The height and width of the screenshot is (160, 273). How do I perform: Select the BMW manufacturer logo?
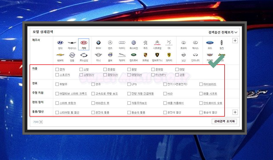click(98, 43)
